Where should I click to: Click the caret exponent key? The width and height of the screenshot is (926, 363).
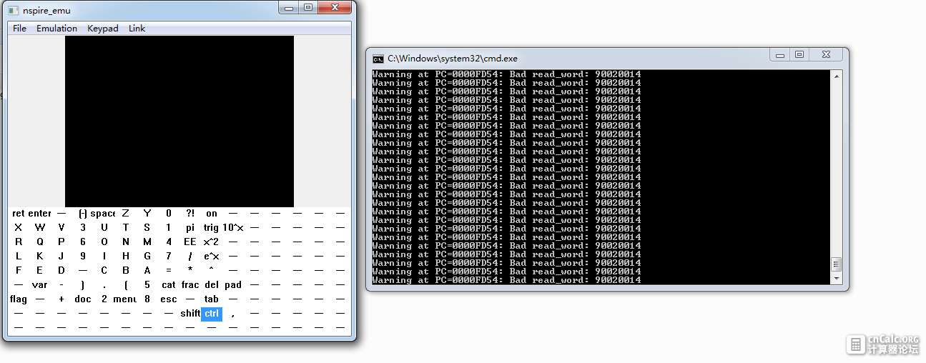coord(212,271)
